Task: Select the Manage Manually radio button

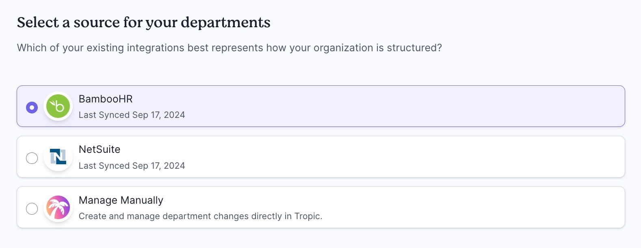Action: pos(32,209)
